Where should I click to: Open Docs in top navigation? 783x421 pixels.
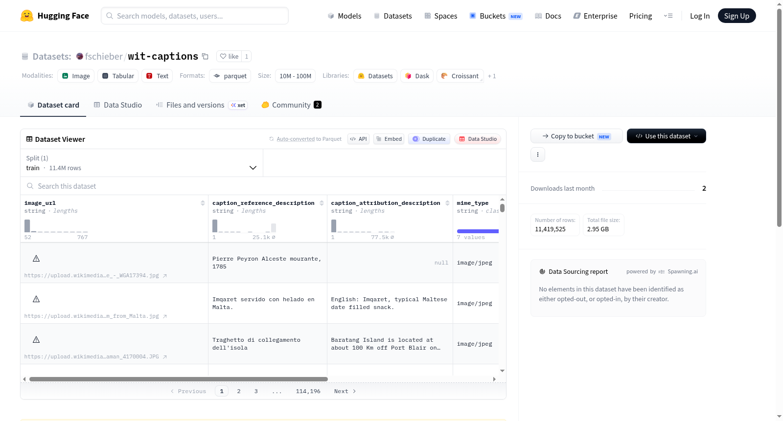[x=548, y=16]
